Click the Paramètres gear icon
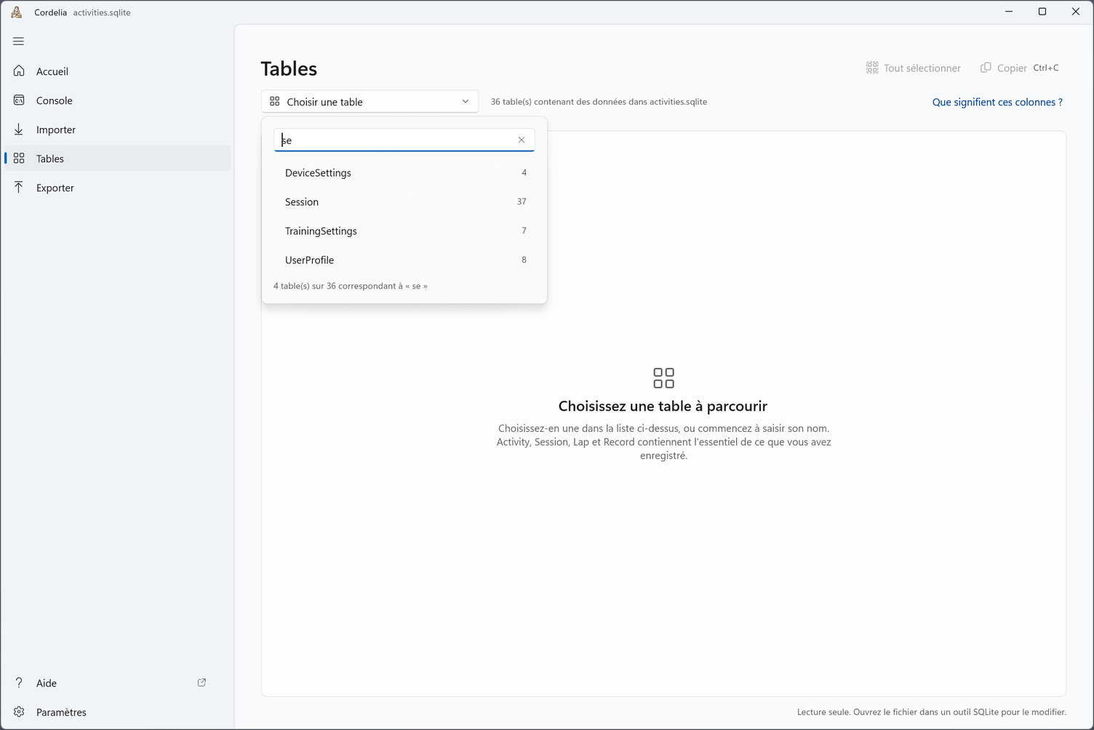 coord(19,712)
